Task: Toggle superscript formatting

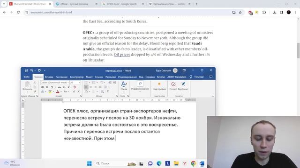Action: click(69, 87)
